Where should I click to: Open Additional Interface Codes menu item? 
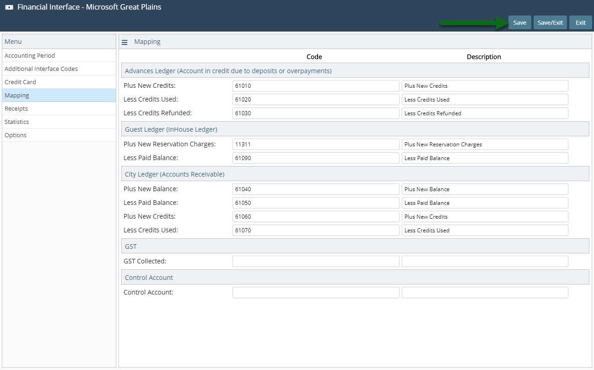click(59, 69)
